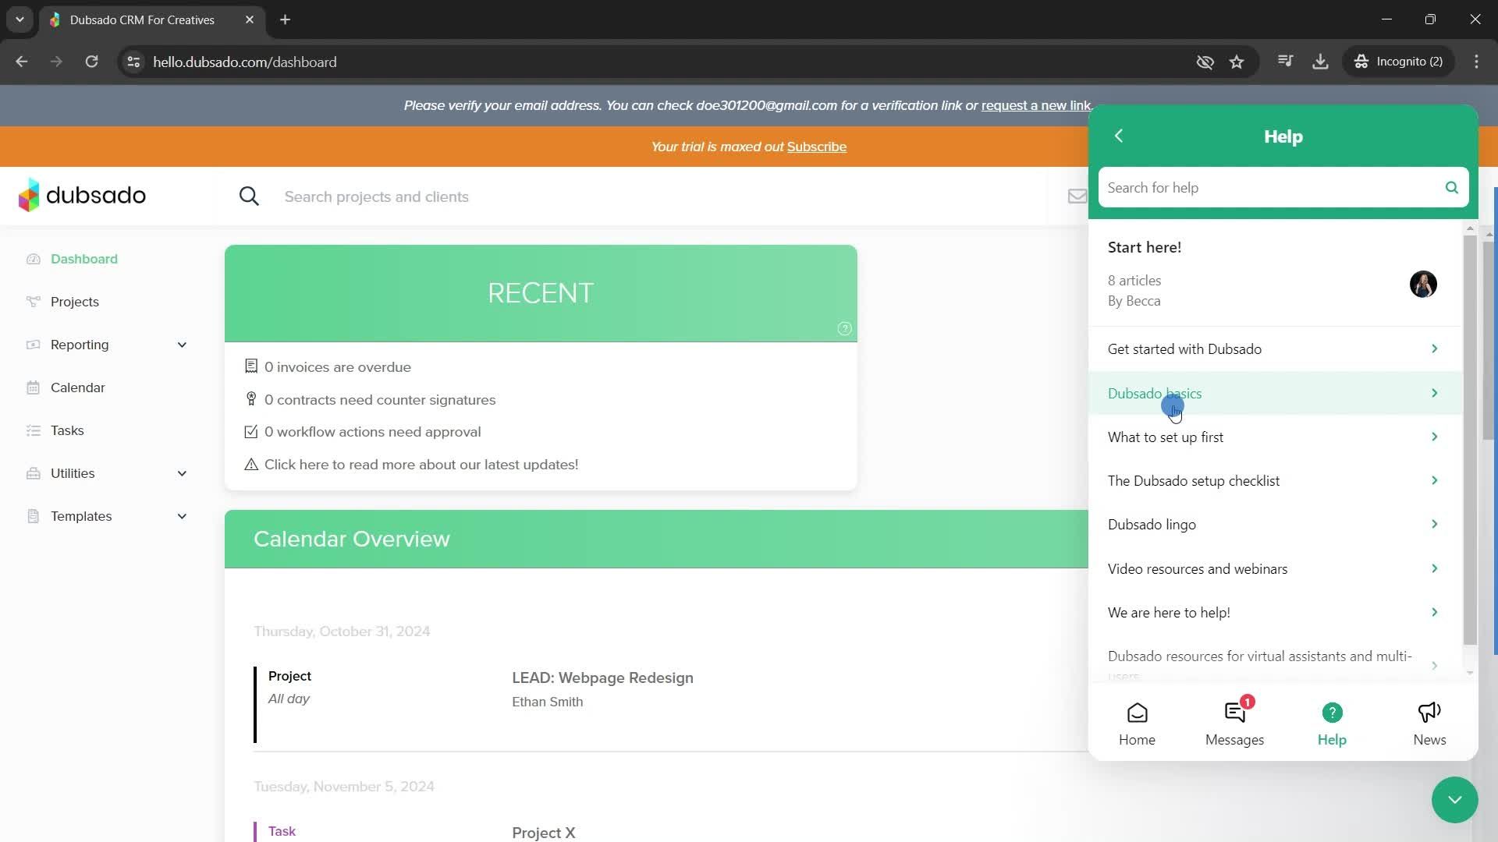Screen dimensions: 1498x842
Task: Open 'What to set up first' article
Action: [x=1274, y=437]
